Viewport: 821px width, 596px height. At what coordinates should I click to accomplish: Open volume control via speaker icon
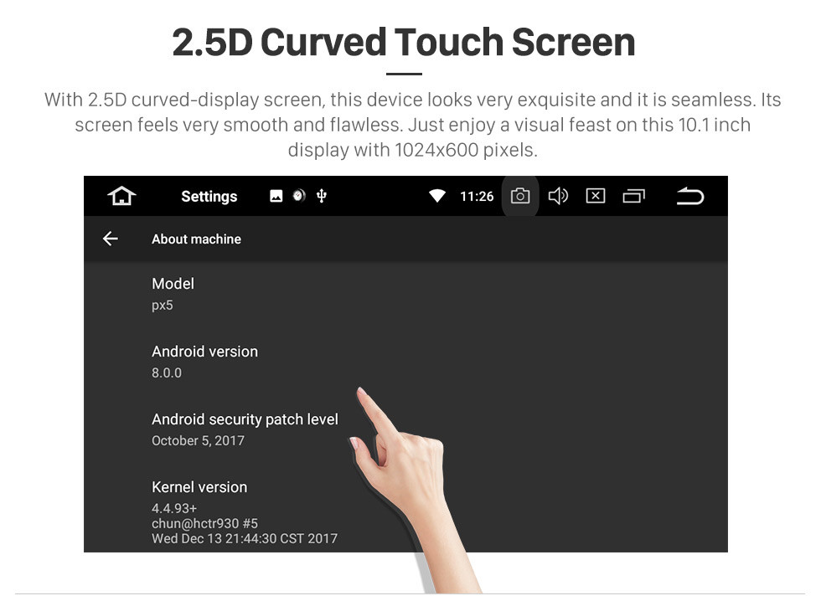[x=558, y=196]
